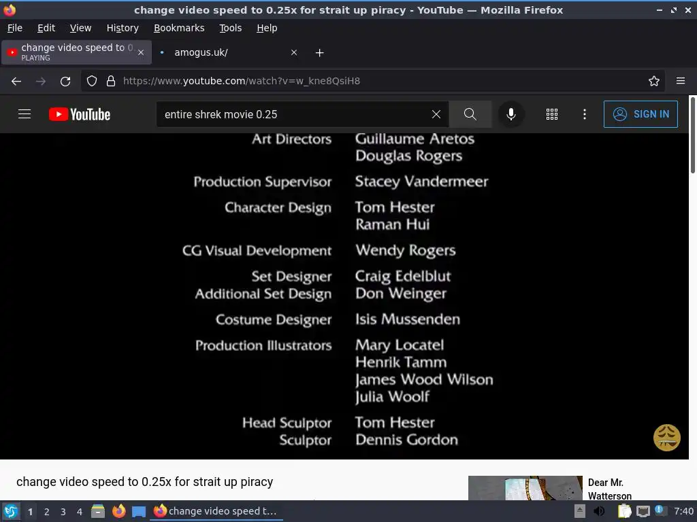Click the weary face emoji overlay
This screenshot has width=697, height=522.
[666, 438]
